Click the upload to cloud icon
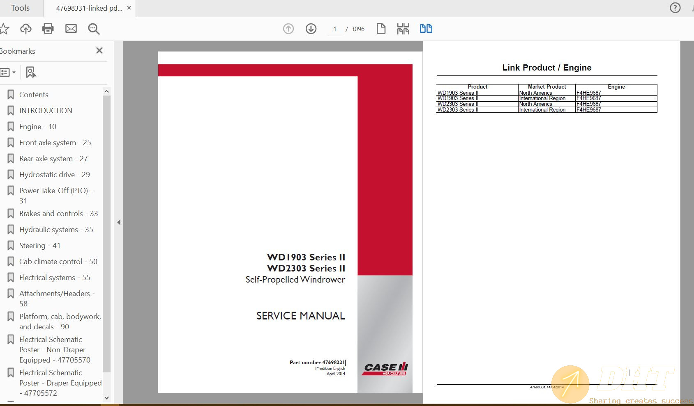 (26, 29)
